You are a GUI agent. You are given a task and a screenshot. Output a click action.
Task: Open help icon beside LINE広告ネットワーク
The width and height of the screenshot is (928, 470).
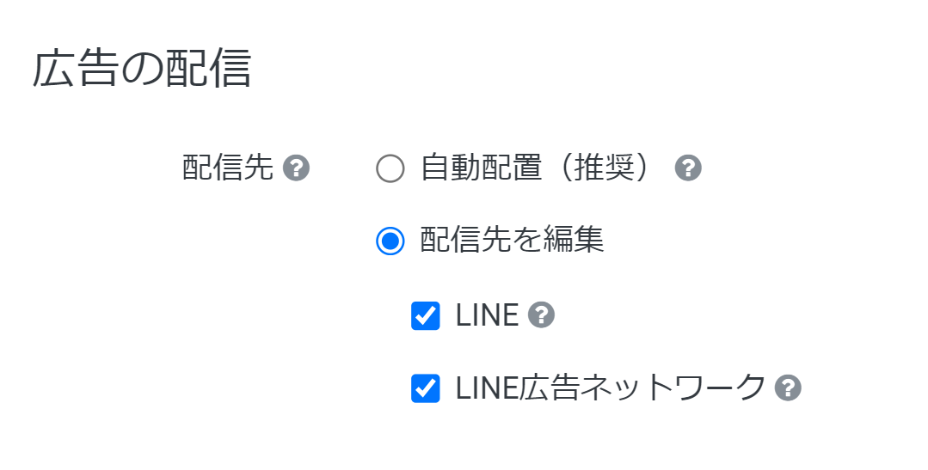pos(788,388)
